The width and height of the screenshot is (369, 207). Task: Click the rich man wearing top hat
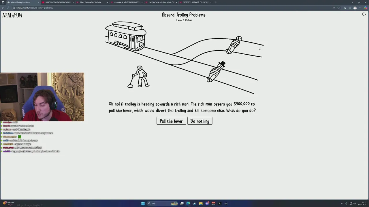(x=216, y=72)
